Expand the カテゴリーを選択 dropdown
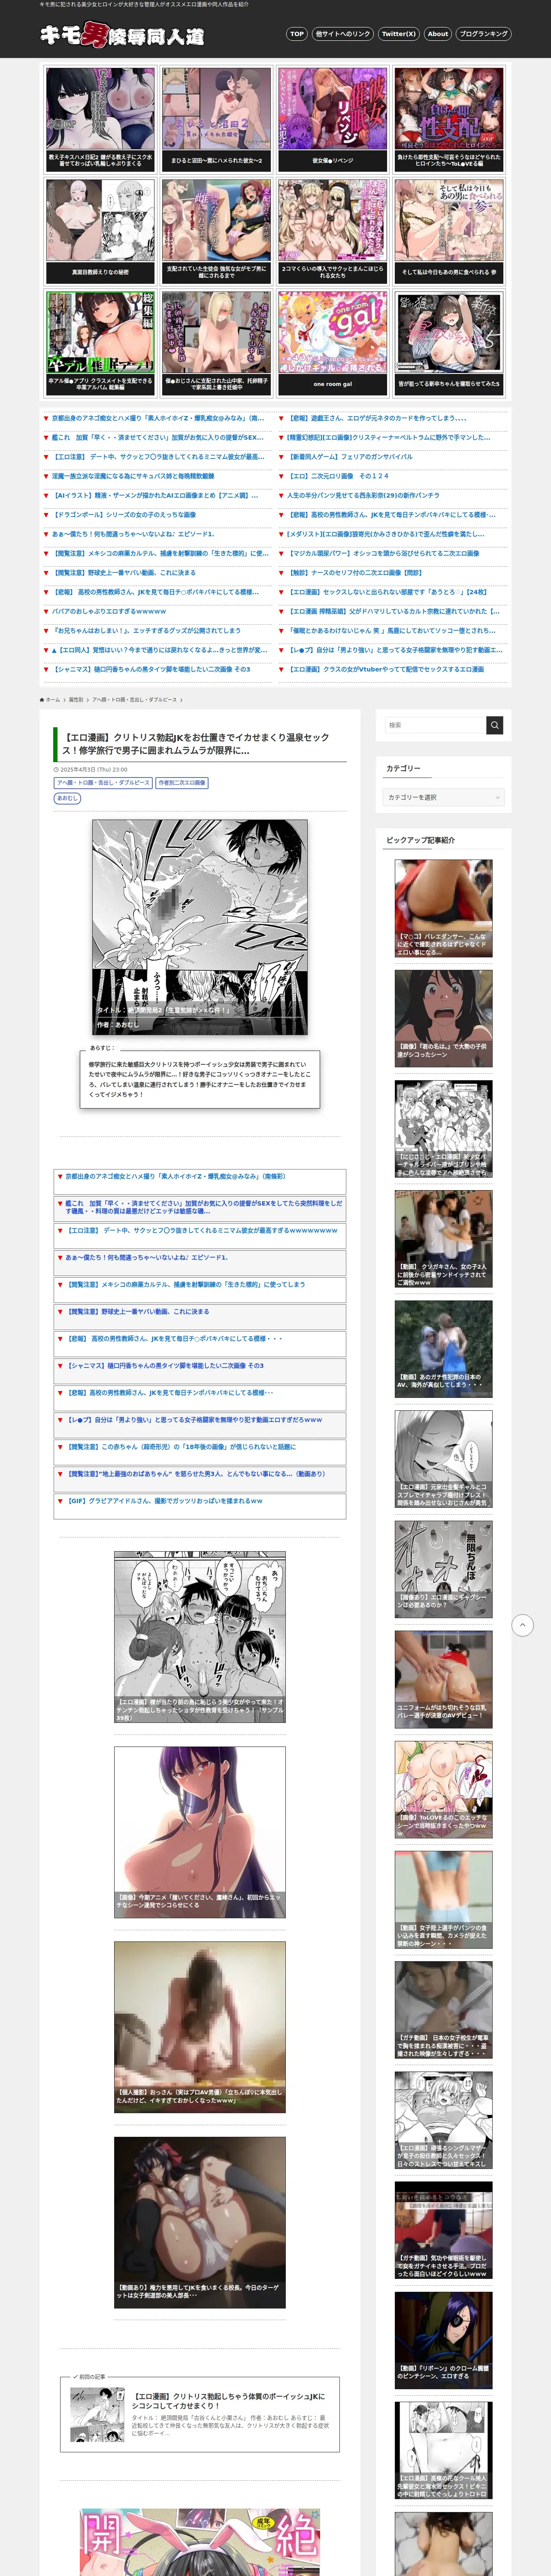Screen dimensions: 551x2576 pyautogui.click(x=444, y=797)
